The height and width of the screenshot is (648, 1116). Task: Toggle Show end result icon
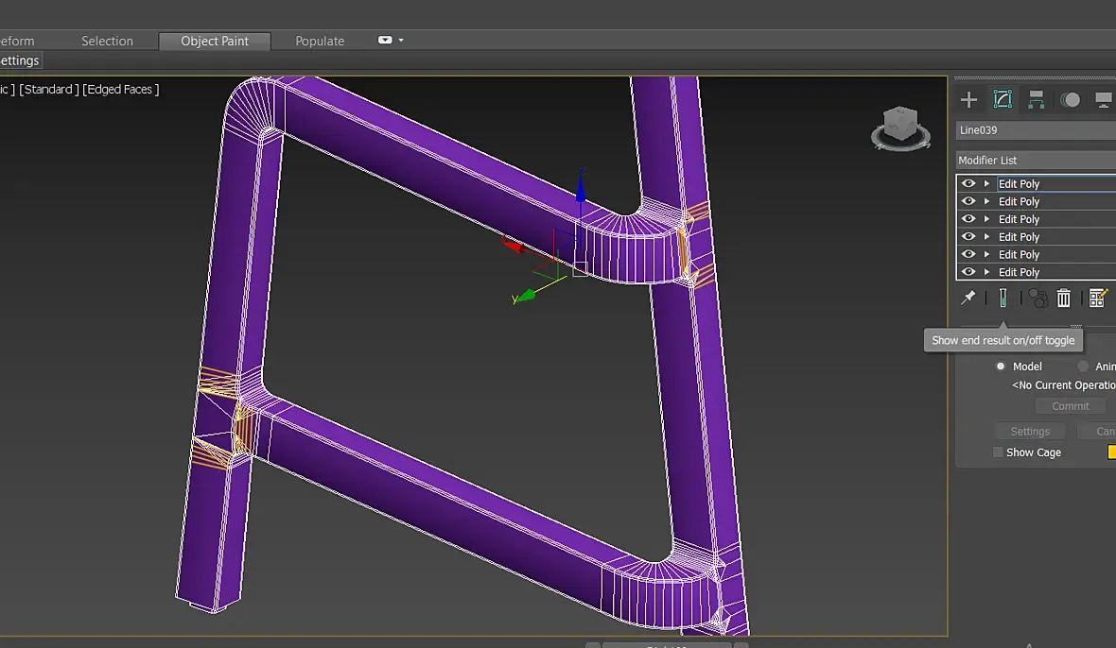tap(1003, 298)
